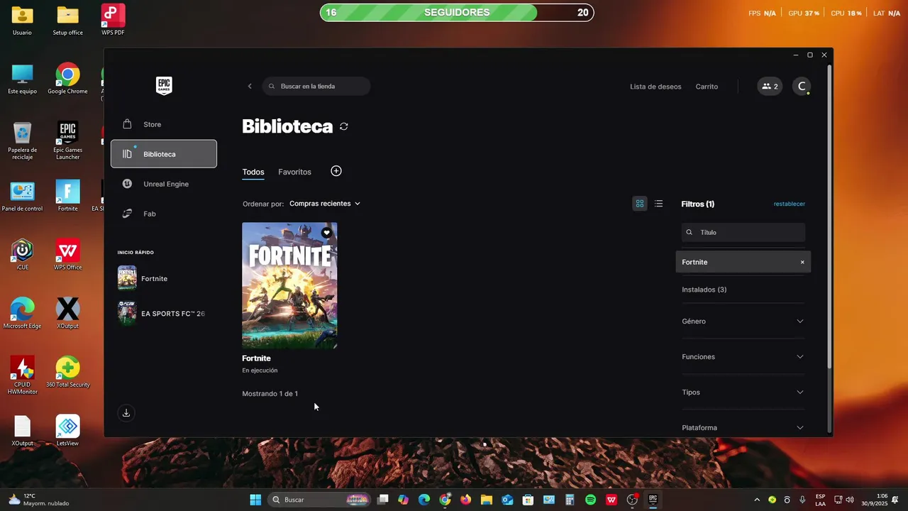Click the Fortnite title under cover

point(256,358)
